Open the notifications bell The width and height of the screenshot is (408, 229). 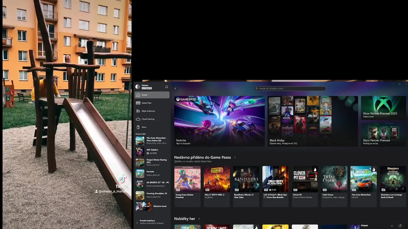[166, 87]
